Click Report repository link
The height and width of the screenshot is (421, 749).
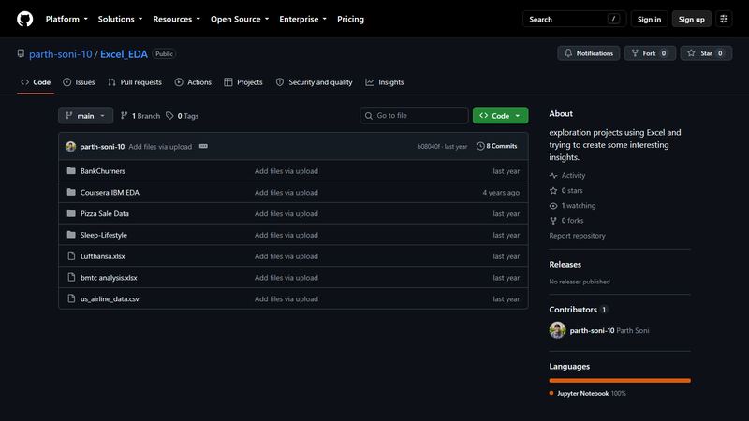pyautogui.click(x=577, y=236)
